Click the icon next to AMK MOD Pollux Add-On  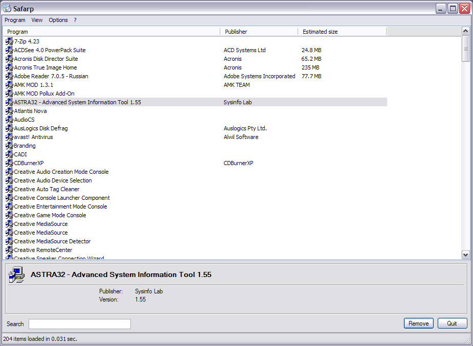pos(9,94)
